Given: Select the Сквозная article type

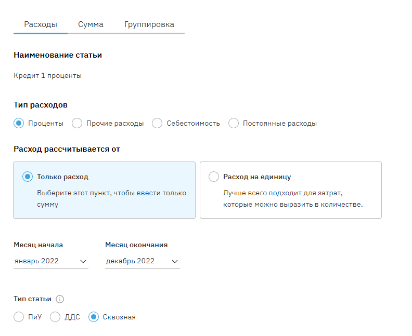Looking at the screenshot, I should click(94, 317).
